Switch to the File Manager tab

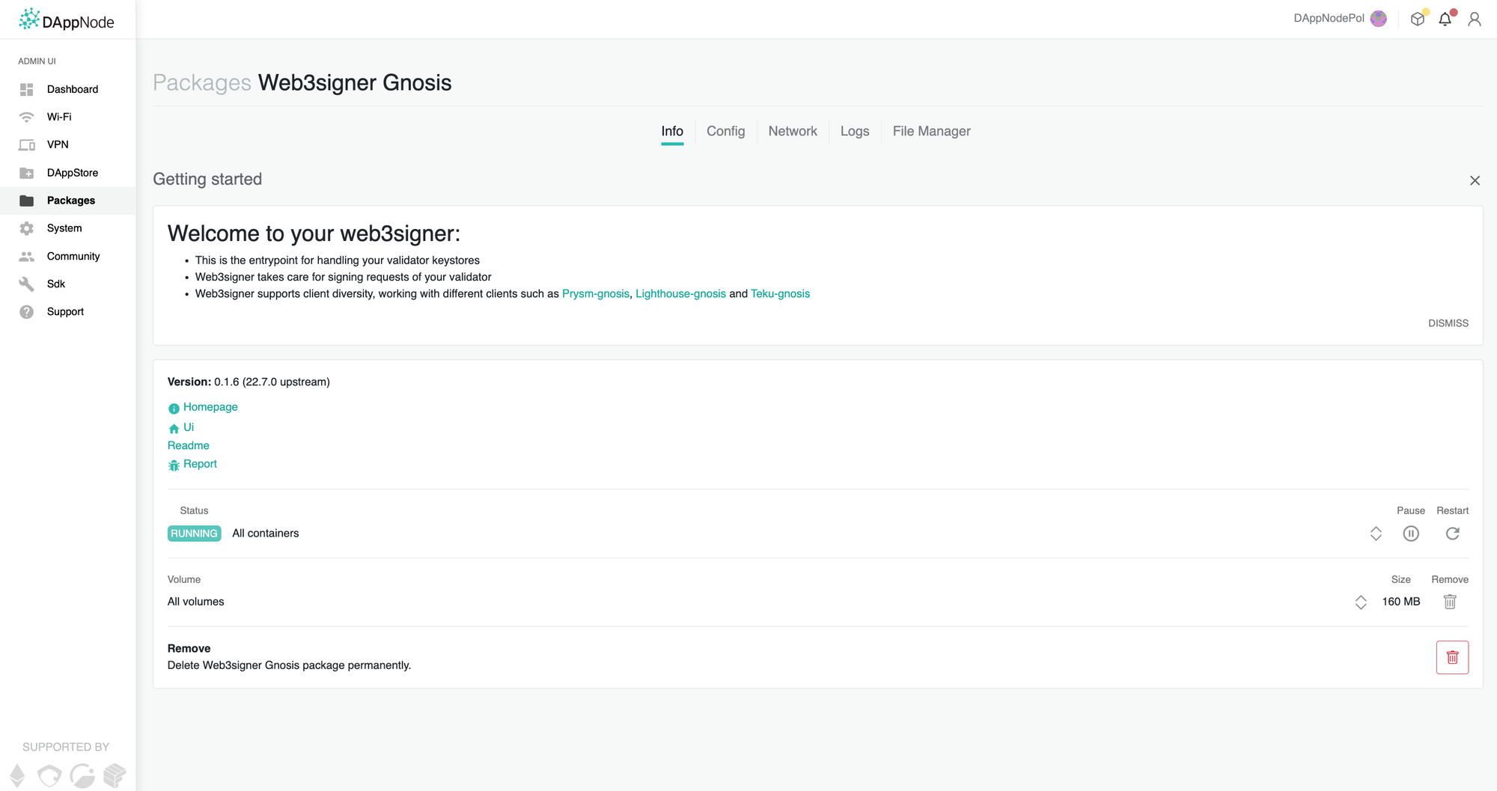(932, 132)
